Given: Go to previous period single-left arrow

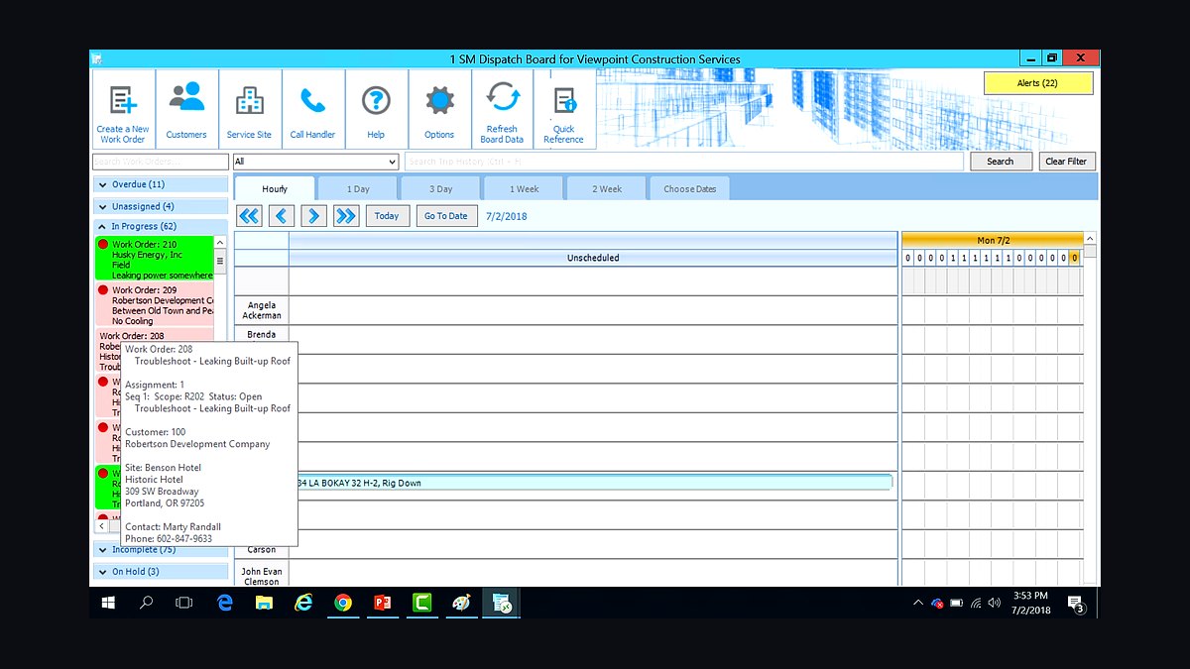Looking at the screenshot, I should click(282, 216).
